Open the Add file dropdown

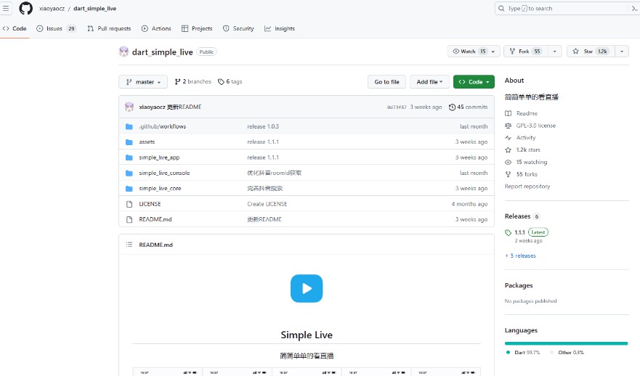(x=429, y=81)
